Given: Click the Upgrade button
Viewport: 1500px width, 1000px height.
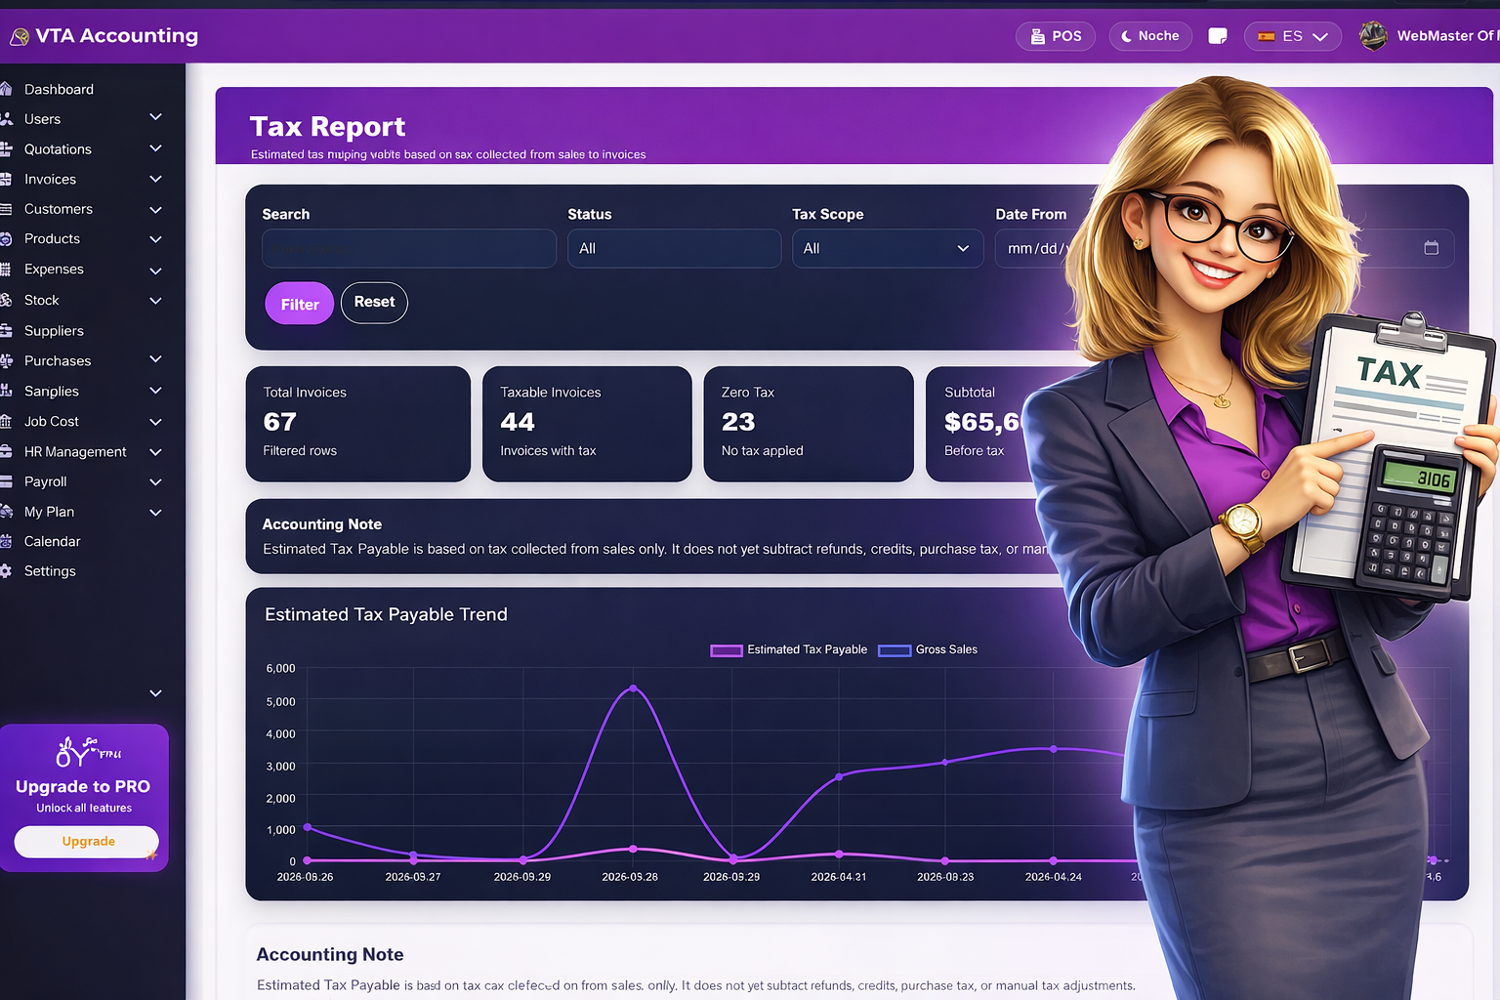Looking at the screenshot, I should [x=87, y=842].
